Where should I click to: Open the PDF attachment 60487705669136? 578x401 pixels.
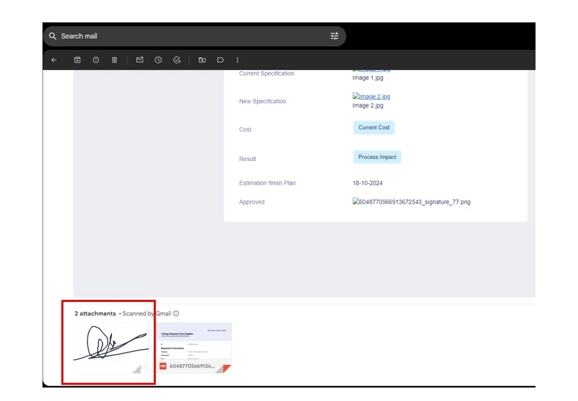pyautogui.click(x=194, y=346)
